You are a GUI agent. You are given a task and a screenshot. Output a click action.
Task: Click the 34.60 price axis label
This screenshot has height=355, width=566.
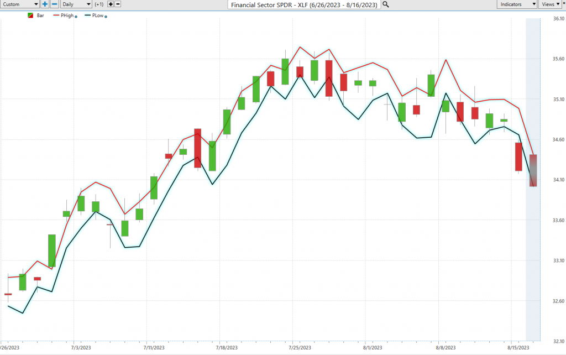[x=558, y=139]
